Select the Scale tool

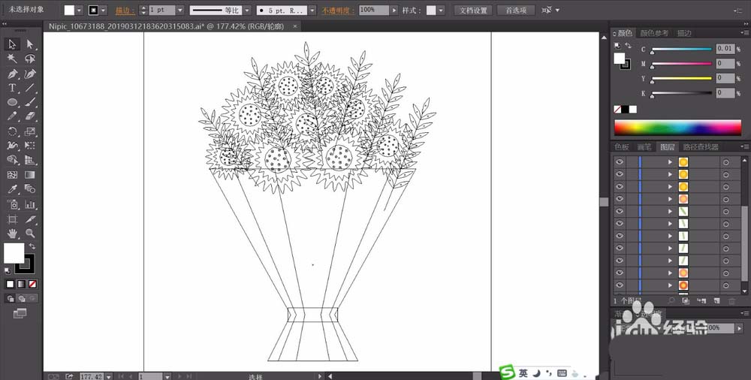pos(30,131)
